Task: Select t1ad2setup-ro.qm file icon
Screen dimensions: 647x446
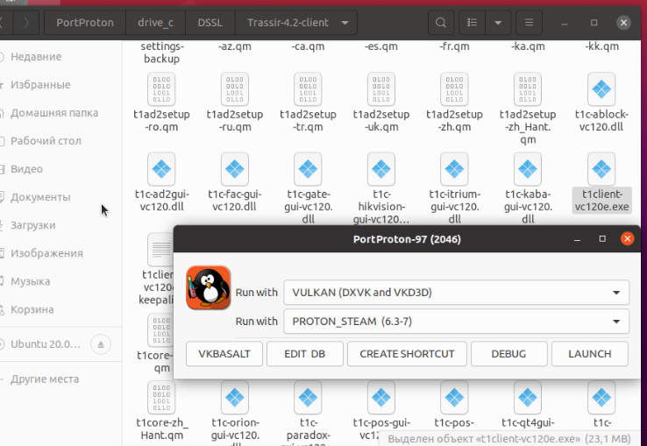Action: click(161, 89)
